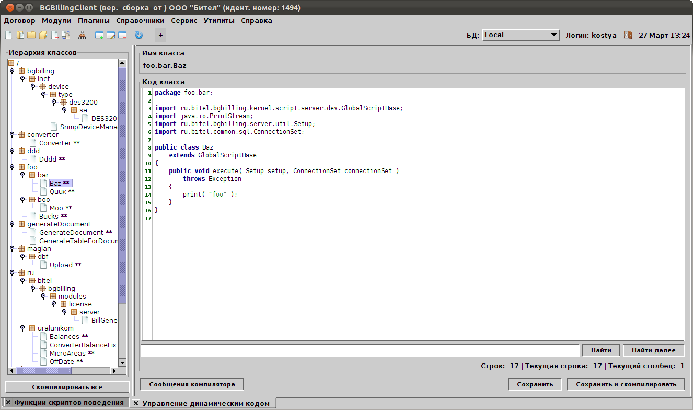Click the plus button in the toolbar
693x410 pixels.
click(x=160, y=35)
